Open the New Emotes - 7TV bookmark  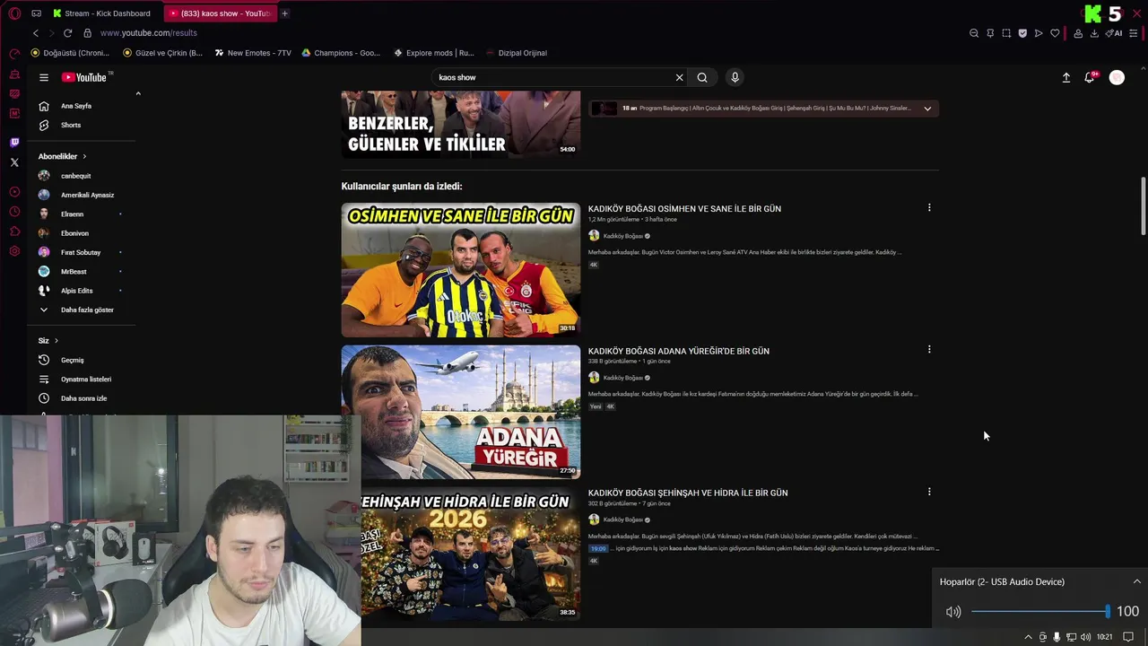(253, 53)
